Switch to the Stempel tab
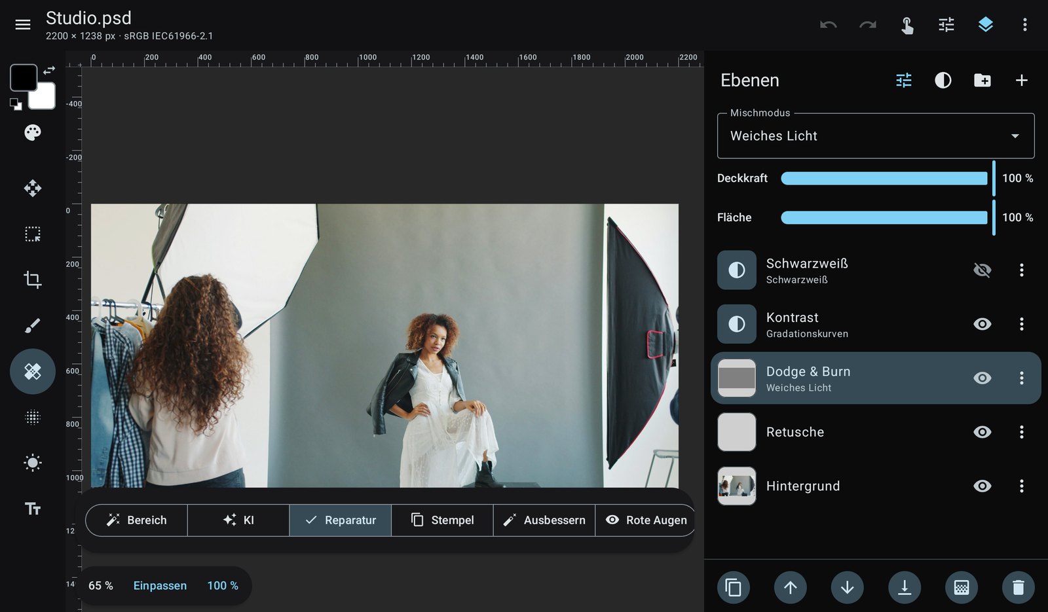The width and height of the screenshot is (1048, 612). click(x=442, y=520)
